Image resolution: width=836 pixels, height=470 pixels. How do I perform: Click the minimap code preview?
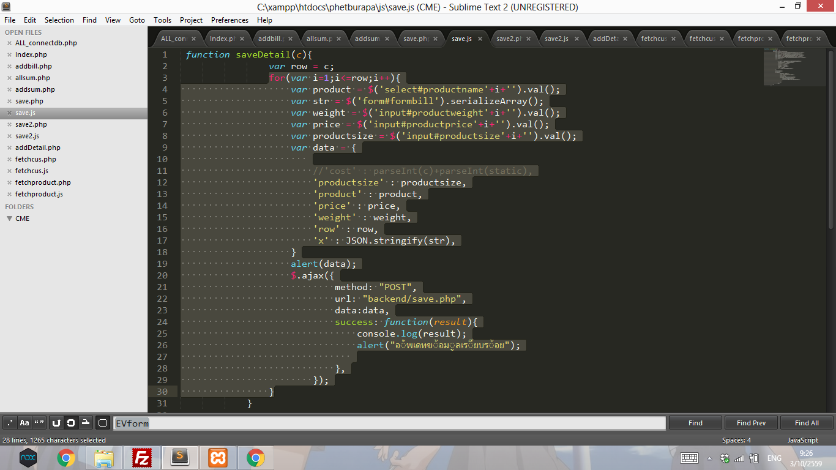tap(788, 67)
